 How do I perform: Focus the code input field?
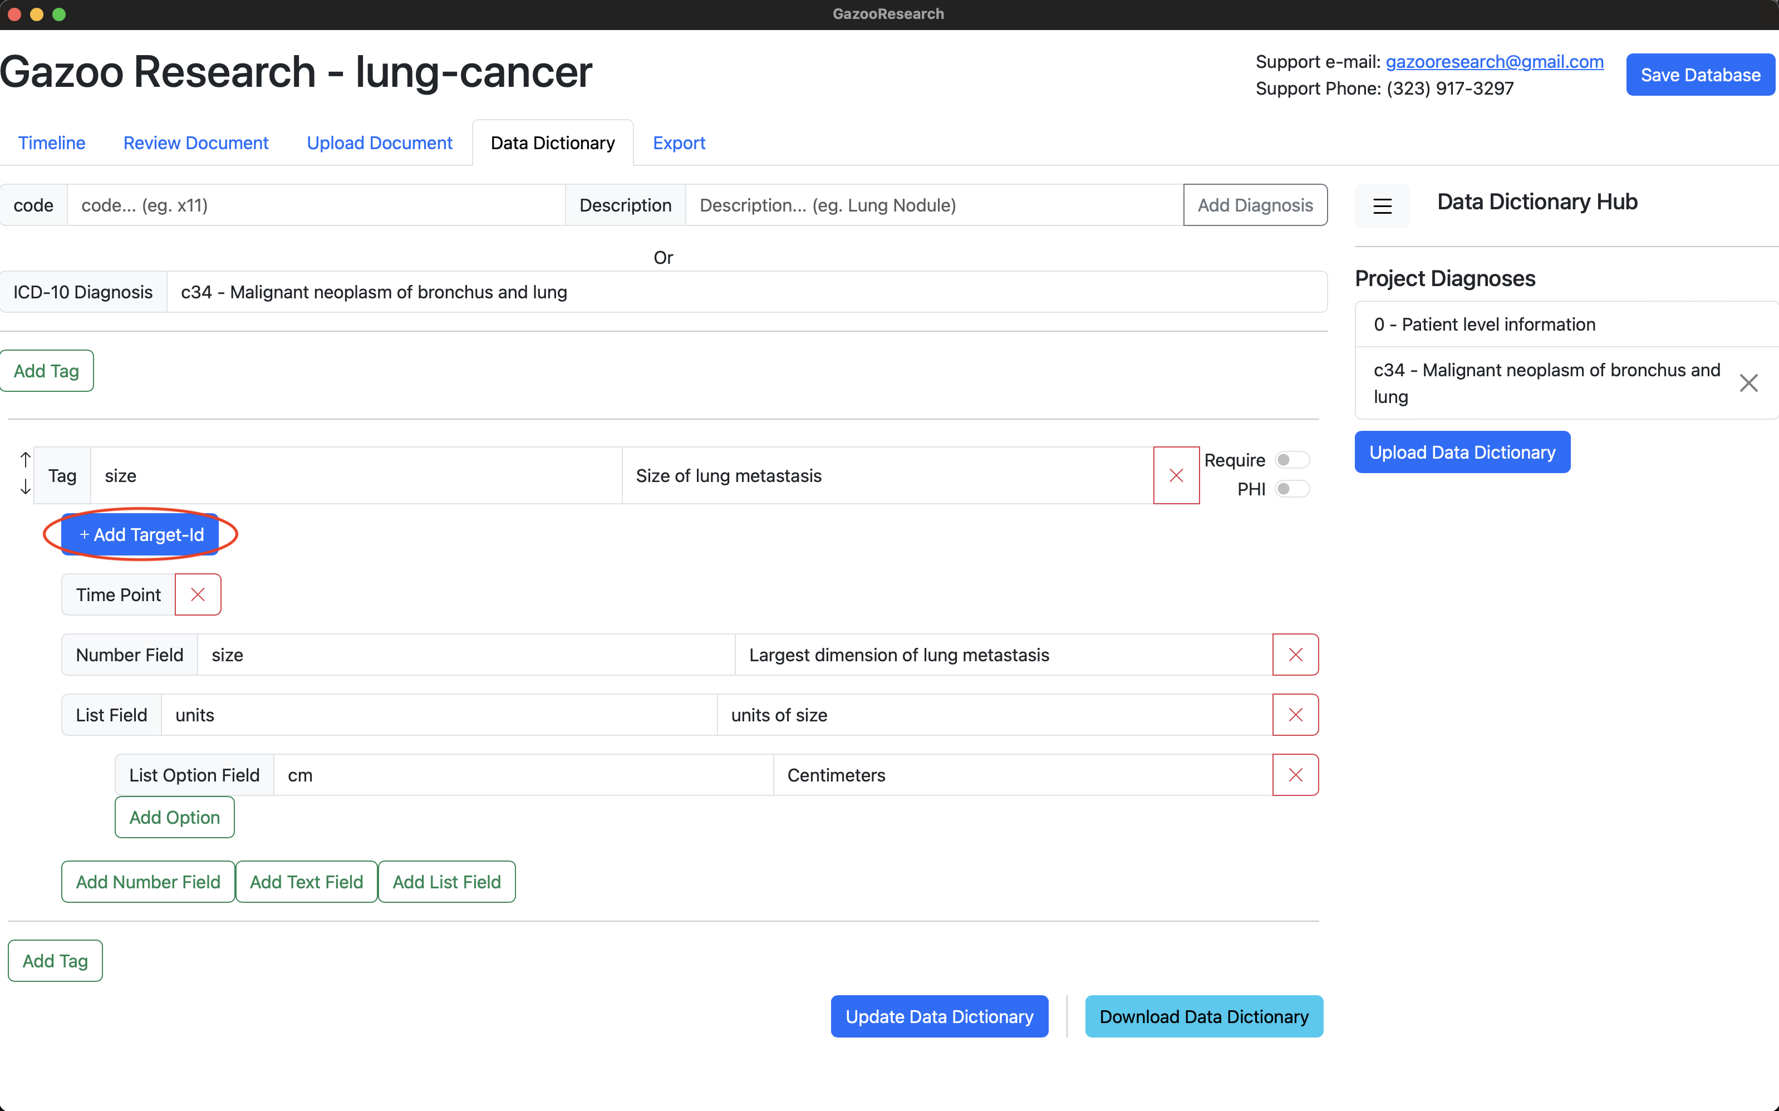click(x=316, y=205)
